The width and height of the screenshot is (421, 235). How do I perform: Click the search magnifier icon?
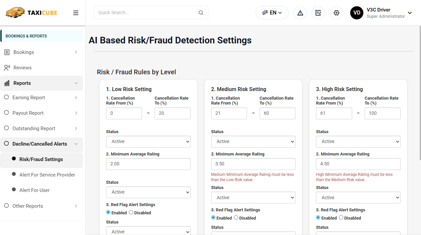click(201, 13)
